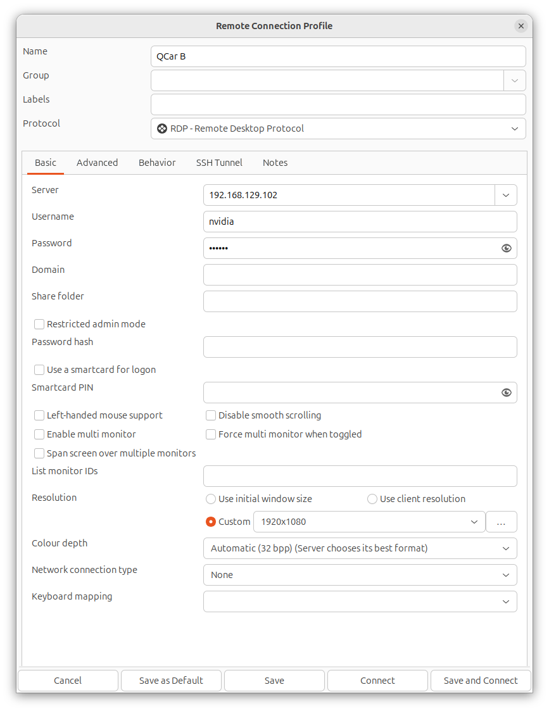The width and height of the screenshot is (549, 711).
Task: Open the Behavior tab
Action: [157, 163]
